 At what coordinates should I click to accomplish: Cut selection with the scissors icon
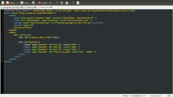(x=57, y=3)
